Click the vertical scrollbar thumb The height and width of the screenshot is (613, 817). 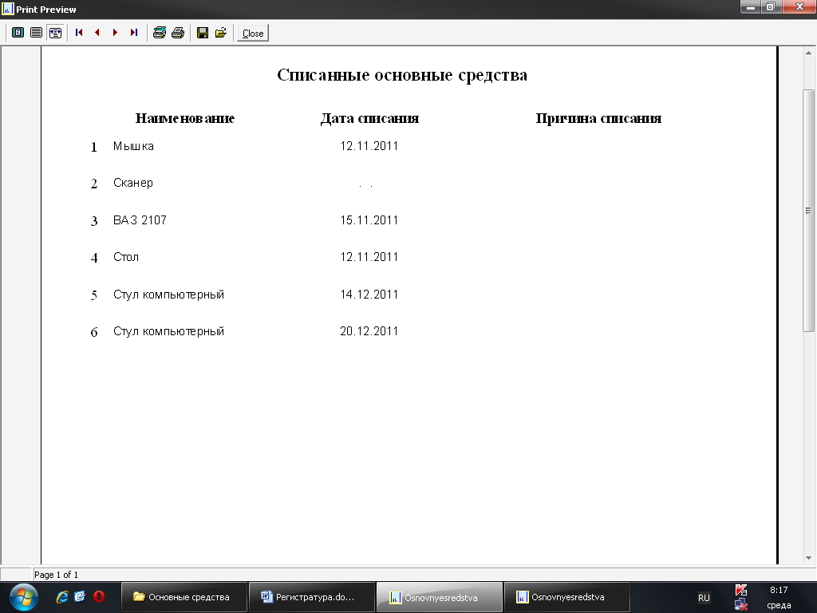808,211
